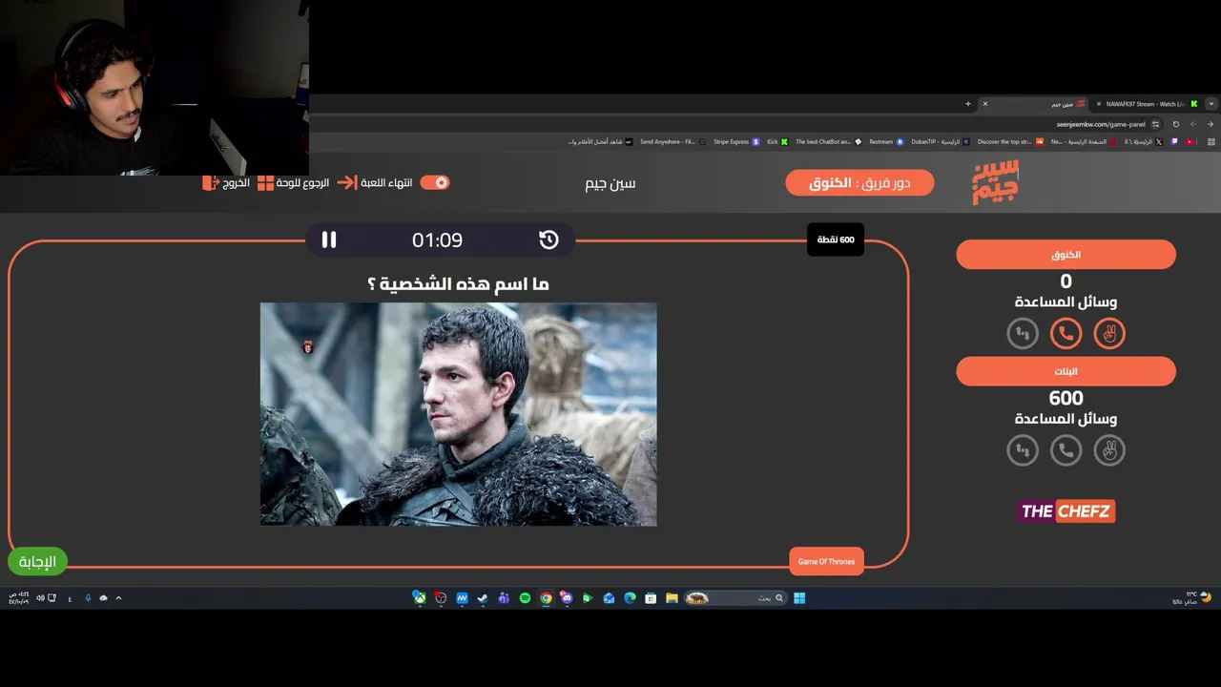Open Outlook mail from taskbar
This screenshot has width=1221, height=687.
(x=609, y=598)
